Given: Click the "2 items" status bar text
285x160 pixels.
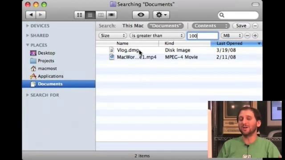Looking at the screenshot, I should [x=142, y=156].
